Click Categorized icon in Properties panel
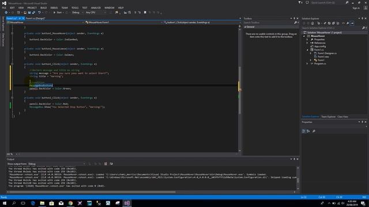This screenshot has width=369, height=207. coord(304,131)
